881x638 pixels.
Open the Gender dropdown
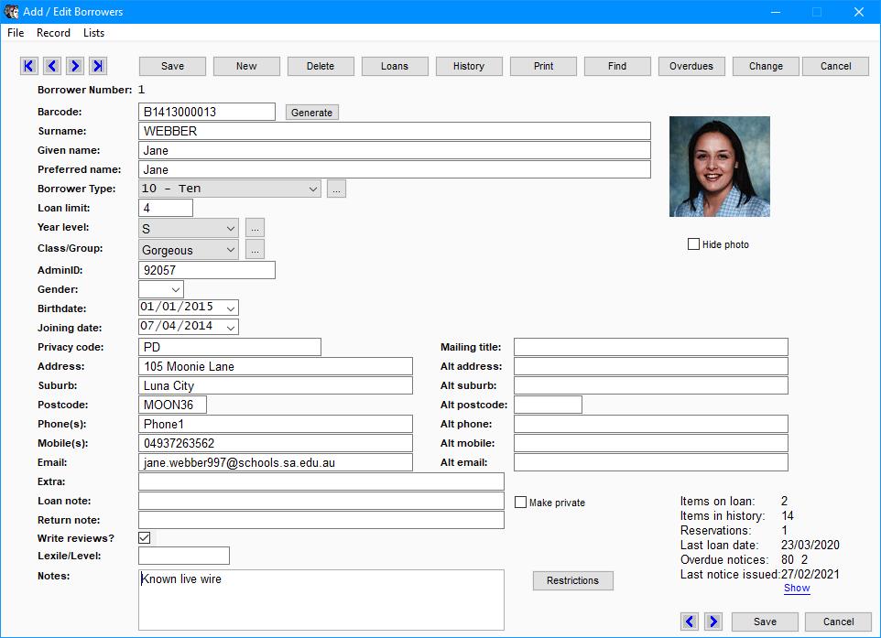(176, 289)
